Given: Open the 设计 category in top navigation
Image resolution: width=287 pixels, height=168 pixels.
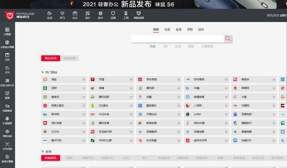Looking at the screenshot, I should point(88,15).
